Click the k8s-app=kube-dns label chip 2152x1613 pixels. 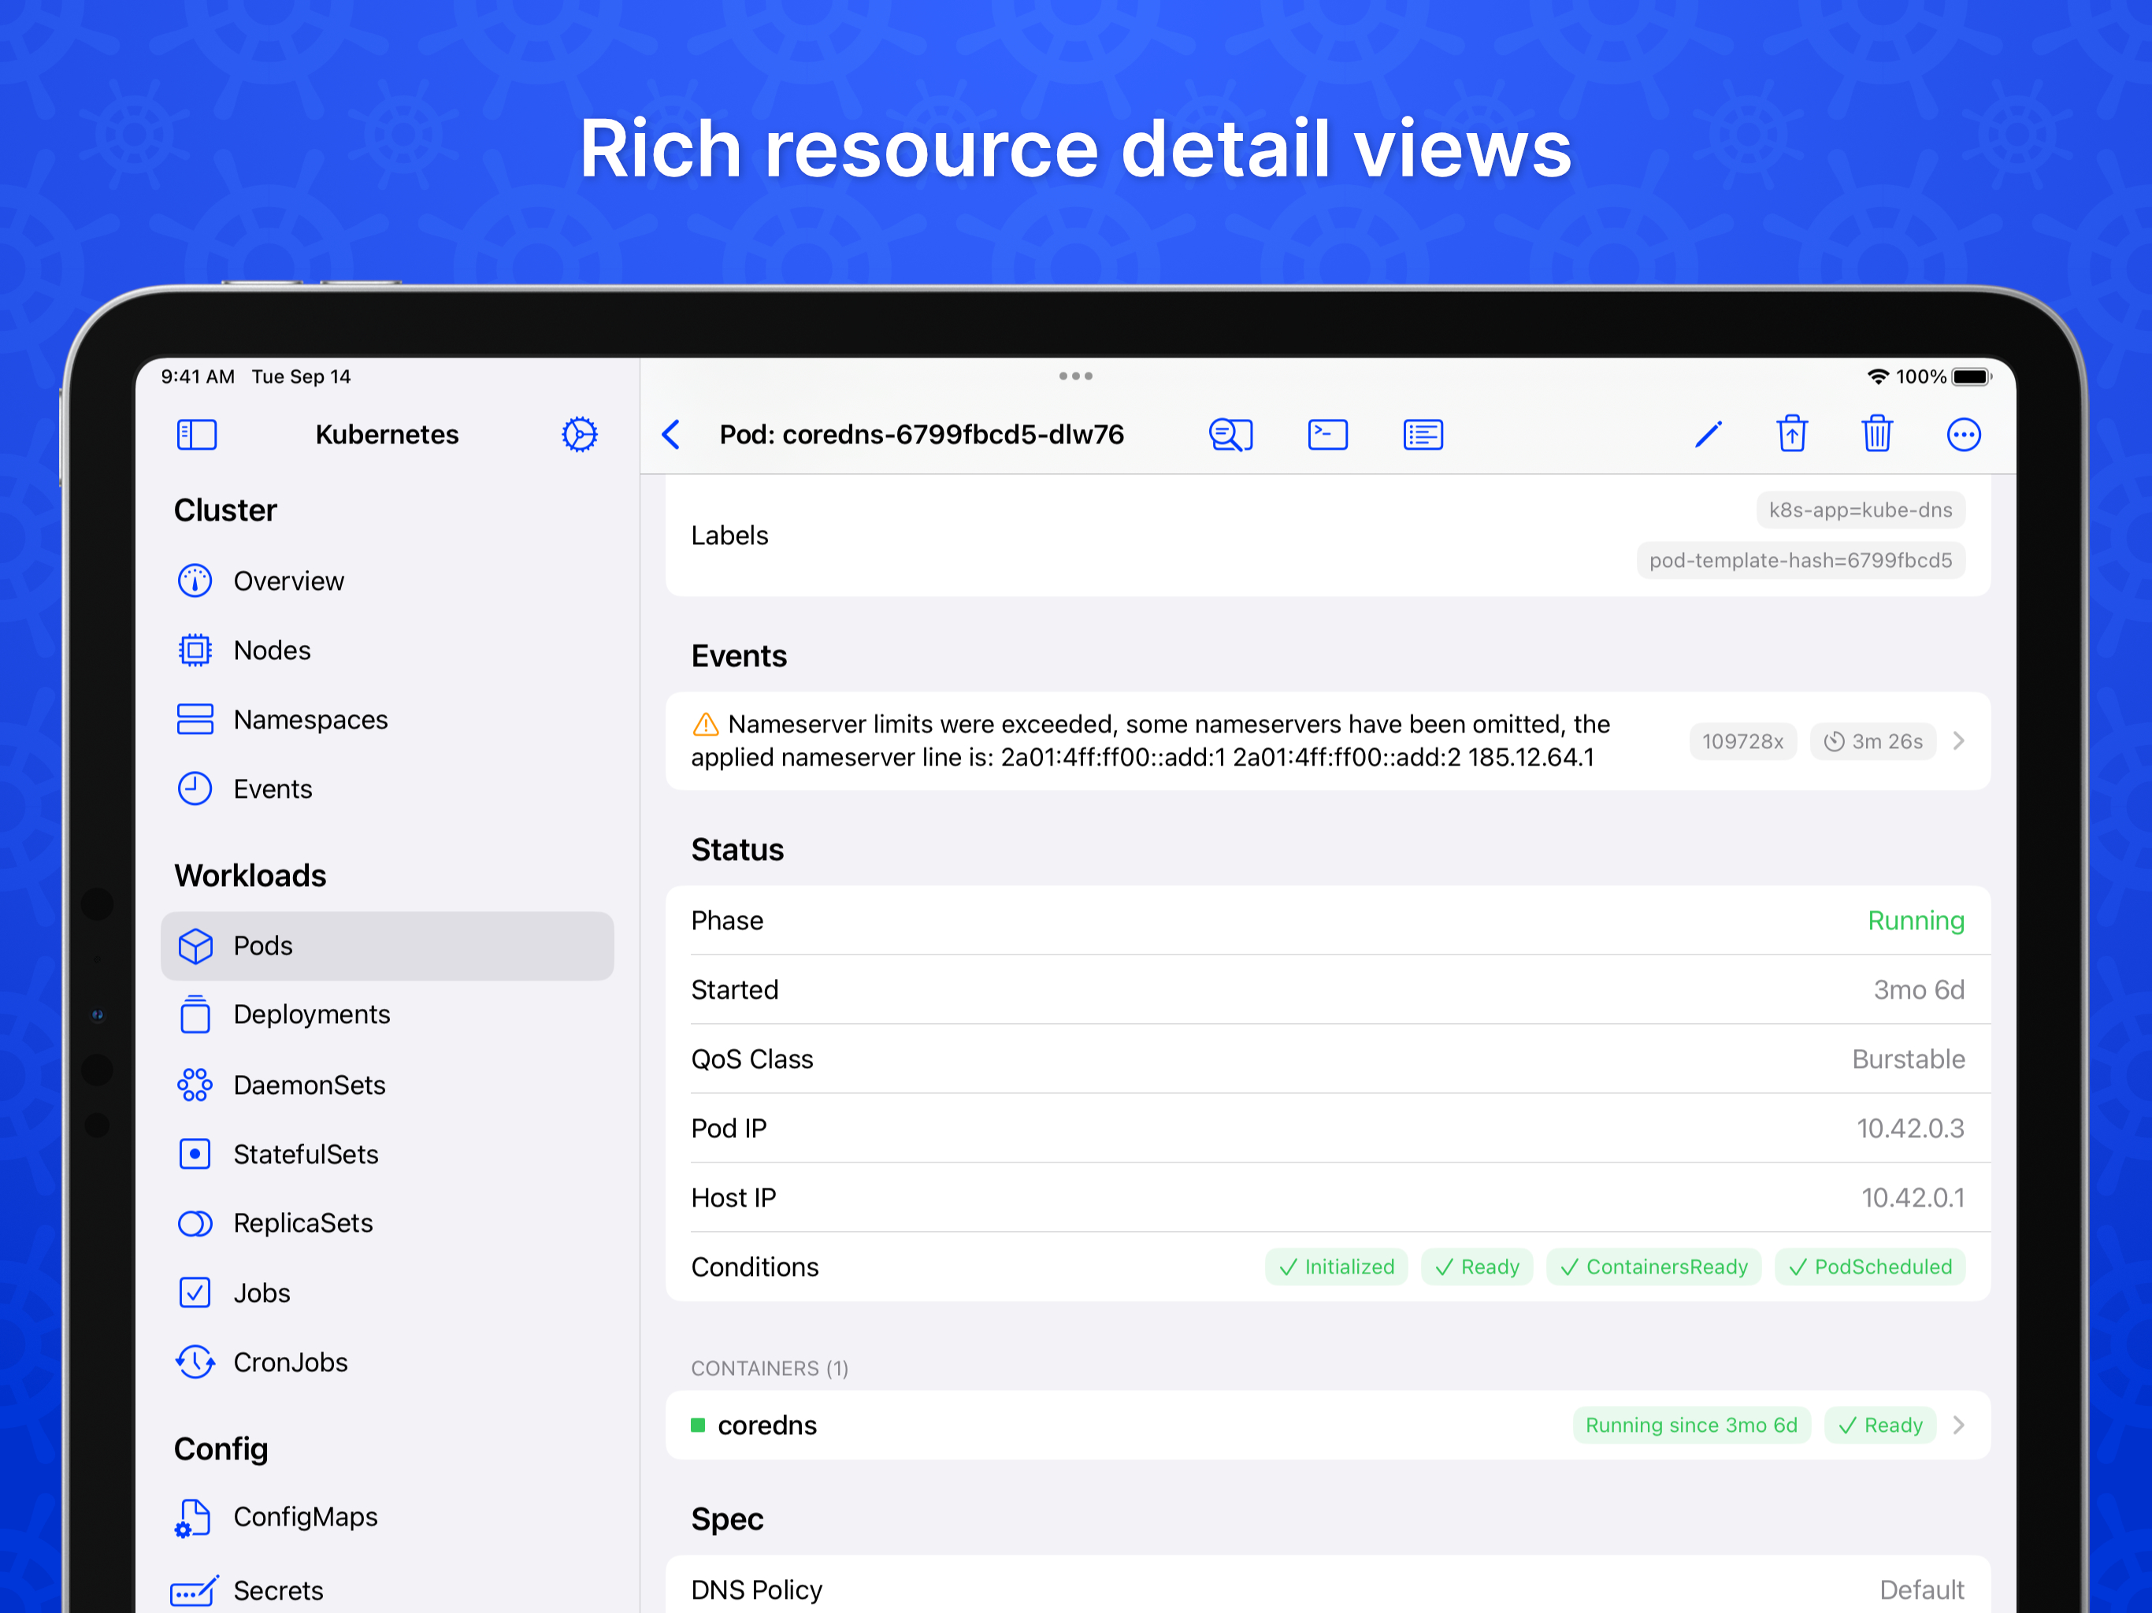click(1860, 510)
